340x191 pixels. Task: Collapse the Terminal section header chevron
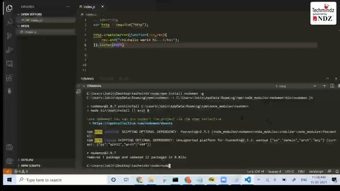(x=83, y=86)
